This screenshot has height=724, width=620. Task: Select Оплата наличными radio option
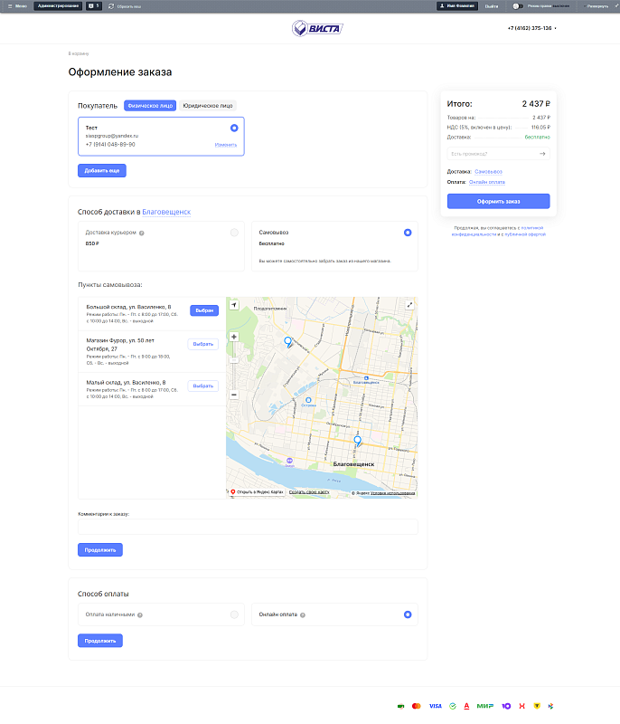point(234,614)
